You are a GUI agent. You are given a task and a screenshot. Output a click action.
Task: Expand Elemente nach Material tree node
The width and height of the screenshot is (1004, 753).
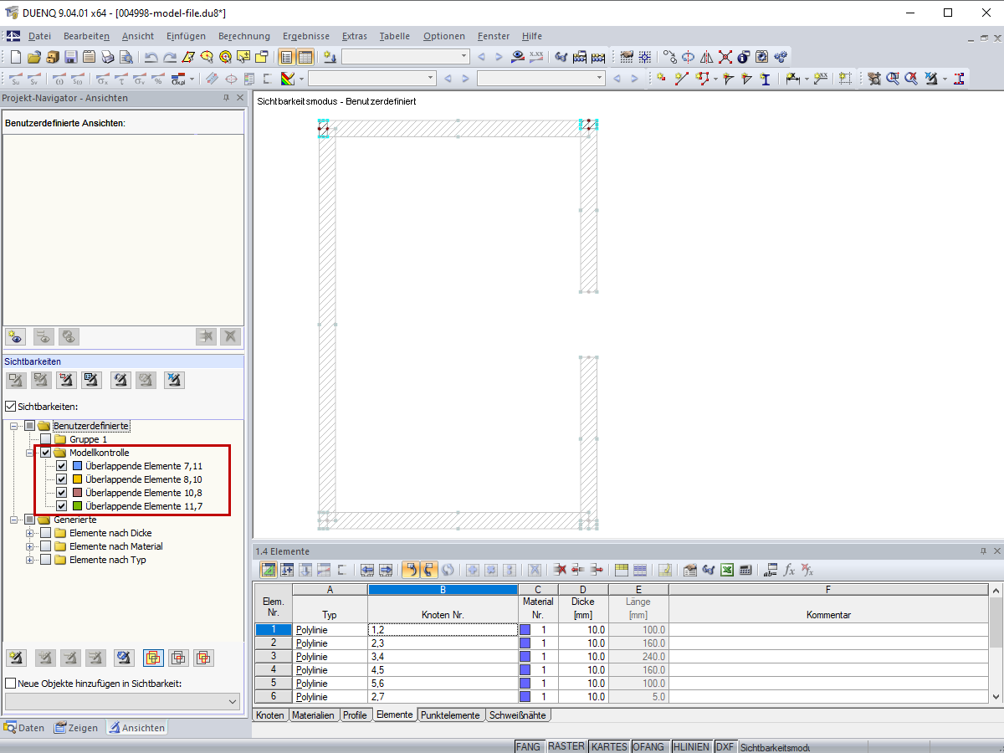coord(30,546)
